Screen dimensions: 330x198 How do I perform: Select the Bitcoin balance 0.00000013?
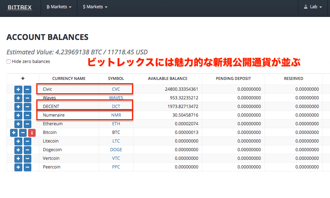pos(186,132)
